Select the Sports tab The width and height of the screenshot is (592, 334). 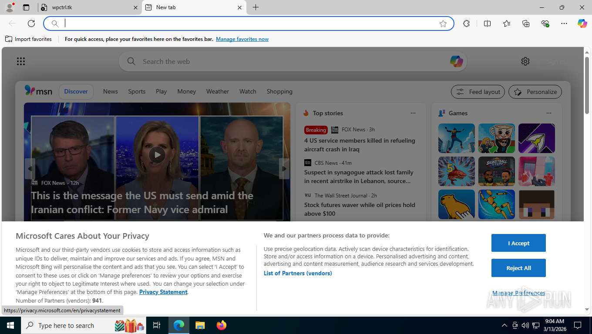[x=137, y=91]
